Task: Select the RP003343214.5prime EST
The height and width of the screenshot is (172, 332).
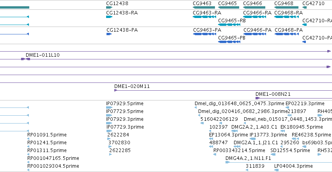Action: [x=215, y=154]
